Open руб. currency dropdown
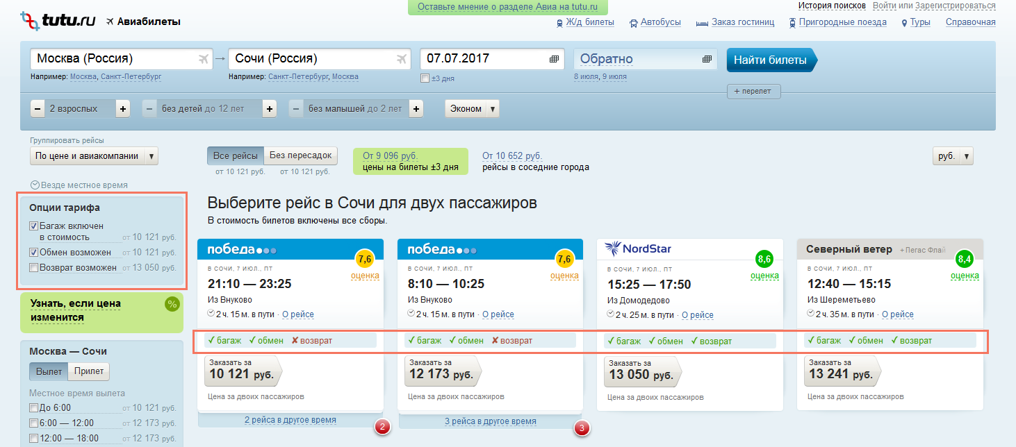This screenshot has width=1016, height=447. coord(953,156)
